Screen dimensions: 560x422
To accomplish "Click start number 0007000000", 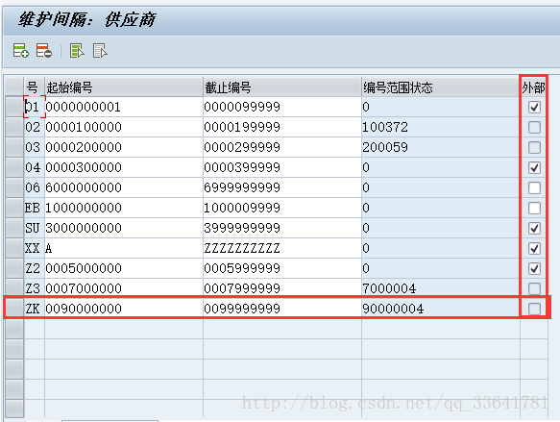I will 124,288.
